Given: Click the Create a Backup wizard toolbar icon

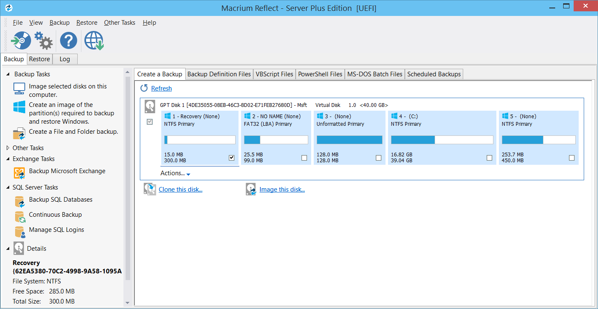Looking at the screenshot, I should pyautogui.click(x=21, y=40).
